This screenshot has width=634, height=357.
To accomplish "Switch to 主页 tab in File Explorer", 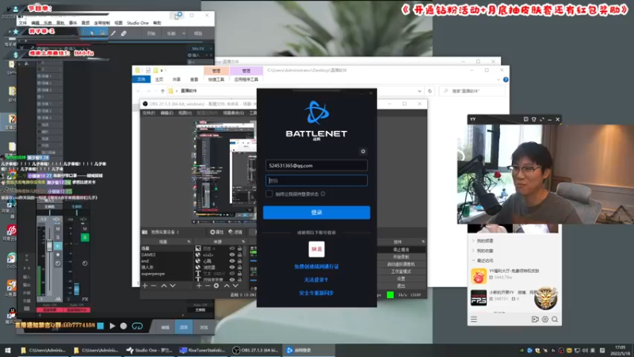I will (159, 79).
